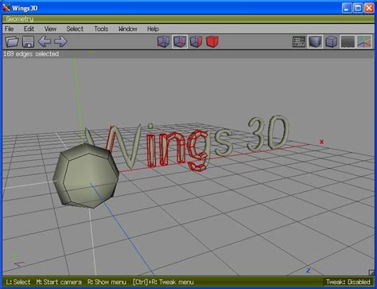377x289 pixels.
Task: Open the File menu
Action: (x=10, y=29)
